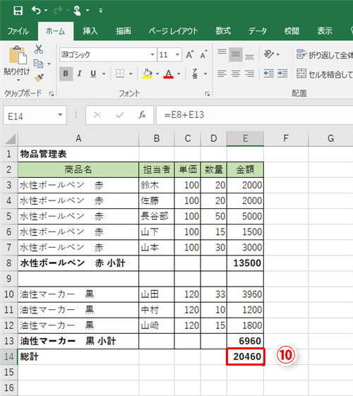Open the 数式 tab
This screenshot has height=396, width=353.
tap(223, 31)
